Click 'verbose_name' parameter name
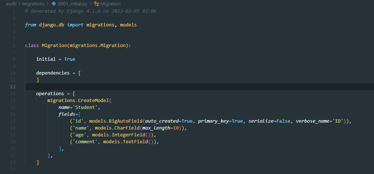The image size is (374, 174). 313,121
